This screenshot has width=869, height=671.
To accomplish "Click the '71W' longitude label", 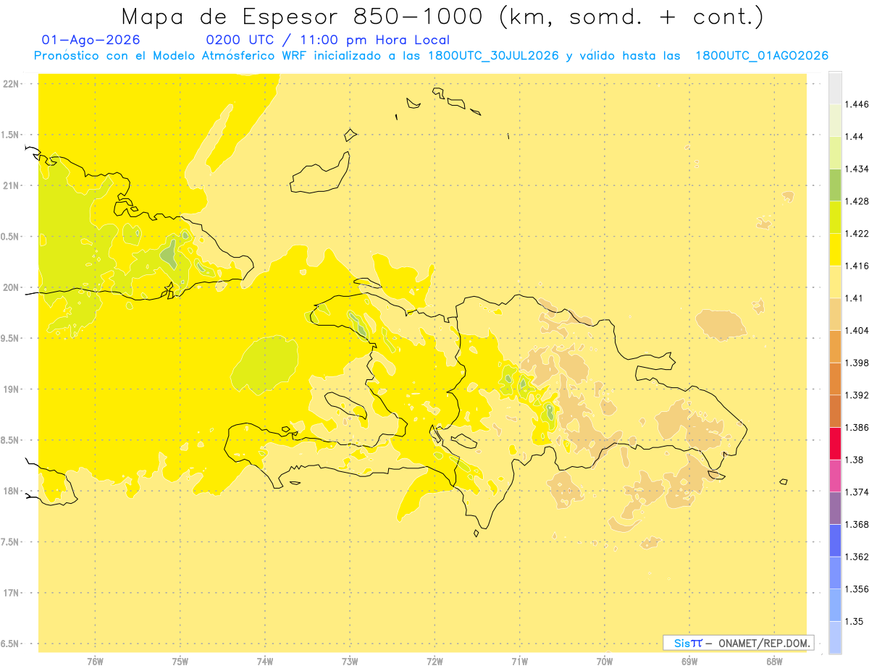I will 520,661.
